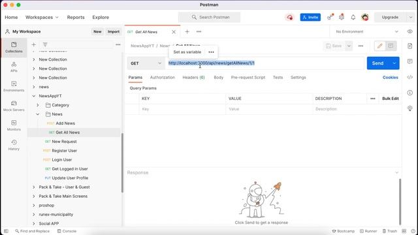Screen dimensions: 418x235
Task: Open query params column options dots
Action: 373,99
